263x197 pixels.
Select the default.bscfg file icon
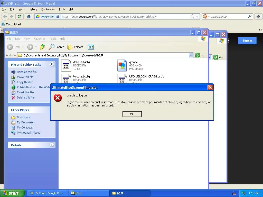click(66, 65)
